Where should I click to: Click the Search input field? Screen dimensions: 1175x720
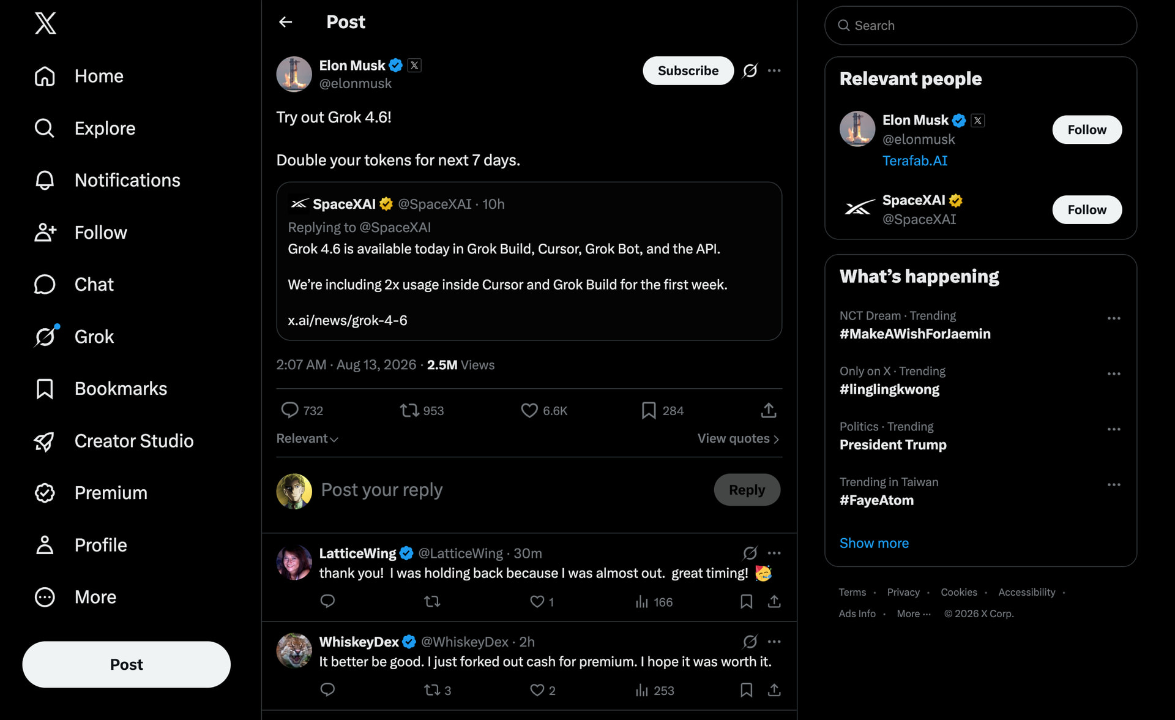980,26
